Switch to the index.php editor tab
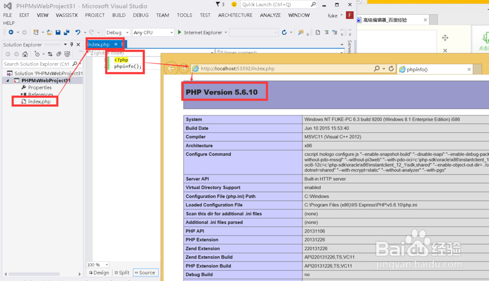Screen dimensions: 489x281 99,44
